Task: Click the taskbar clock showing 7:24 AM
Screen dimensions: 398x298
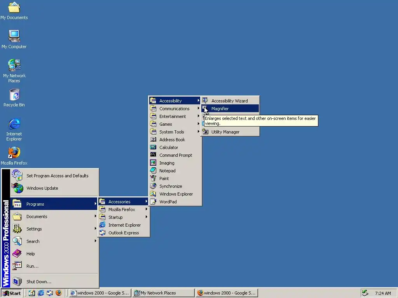Action: [x=383, y=293]
